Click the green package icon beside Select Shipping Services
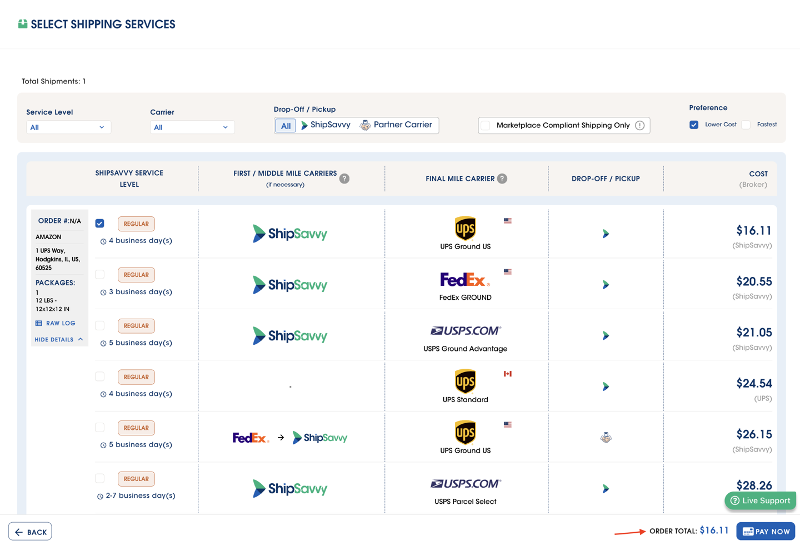Viewport: 800px width, 545px height. click(x=23, y=24)
